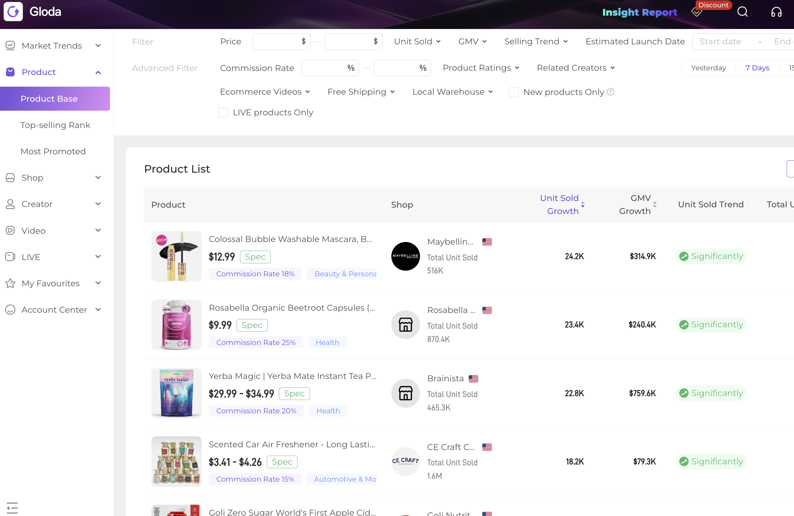Open the LIVE sidebar section
This screenshot has width=794, height=516.
53,257
